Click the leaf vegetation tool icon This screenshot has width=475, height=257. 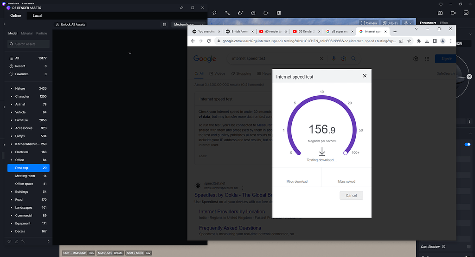tap(240, 13)
